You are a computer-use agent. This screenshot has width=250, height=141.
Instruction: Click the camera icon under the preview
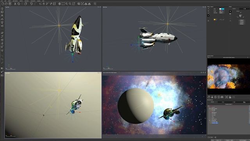point(222,97)
